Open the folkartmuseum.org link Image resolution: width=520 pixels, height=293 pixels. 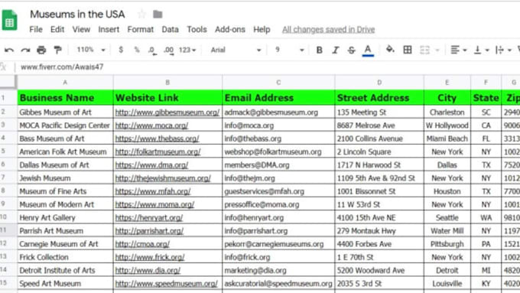(x=158, y=152)
